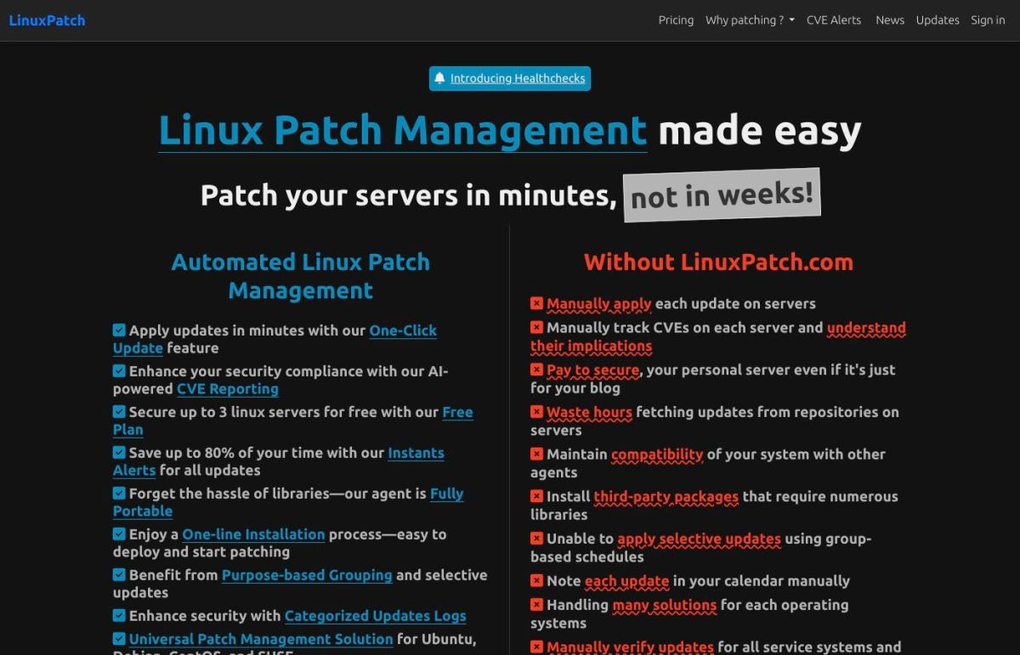
Task: Click X icon beside Pay to secure
Action: pos(536,369)
